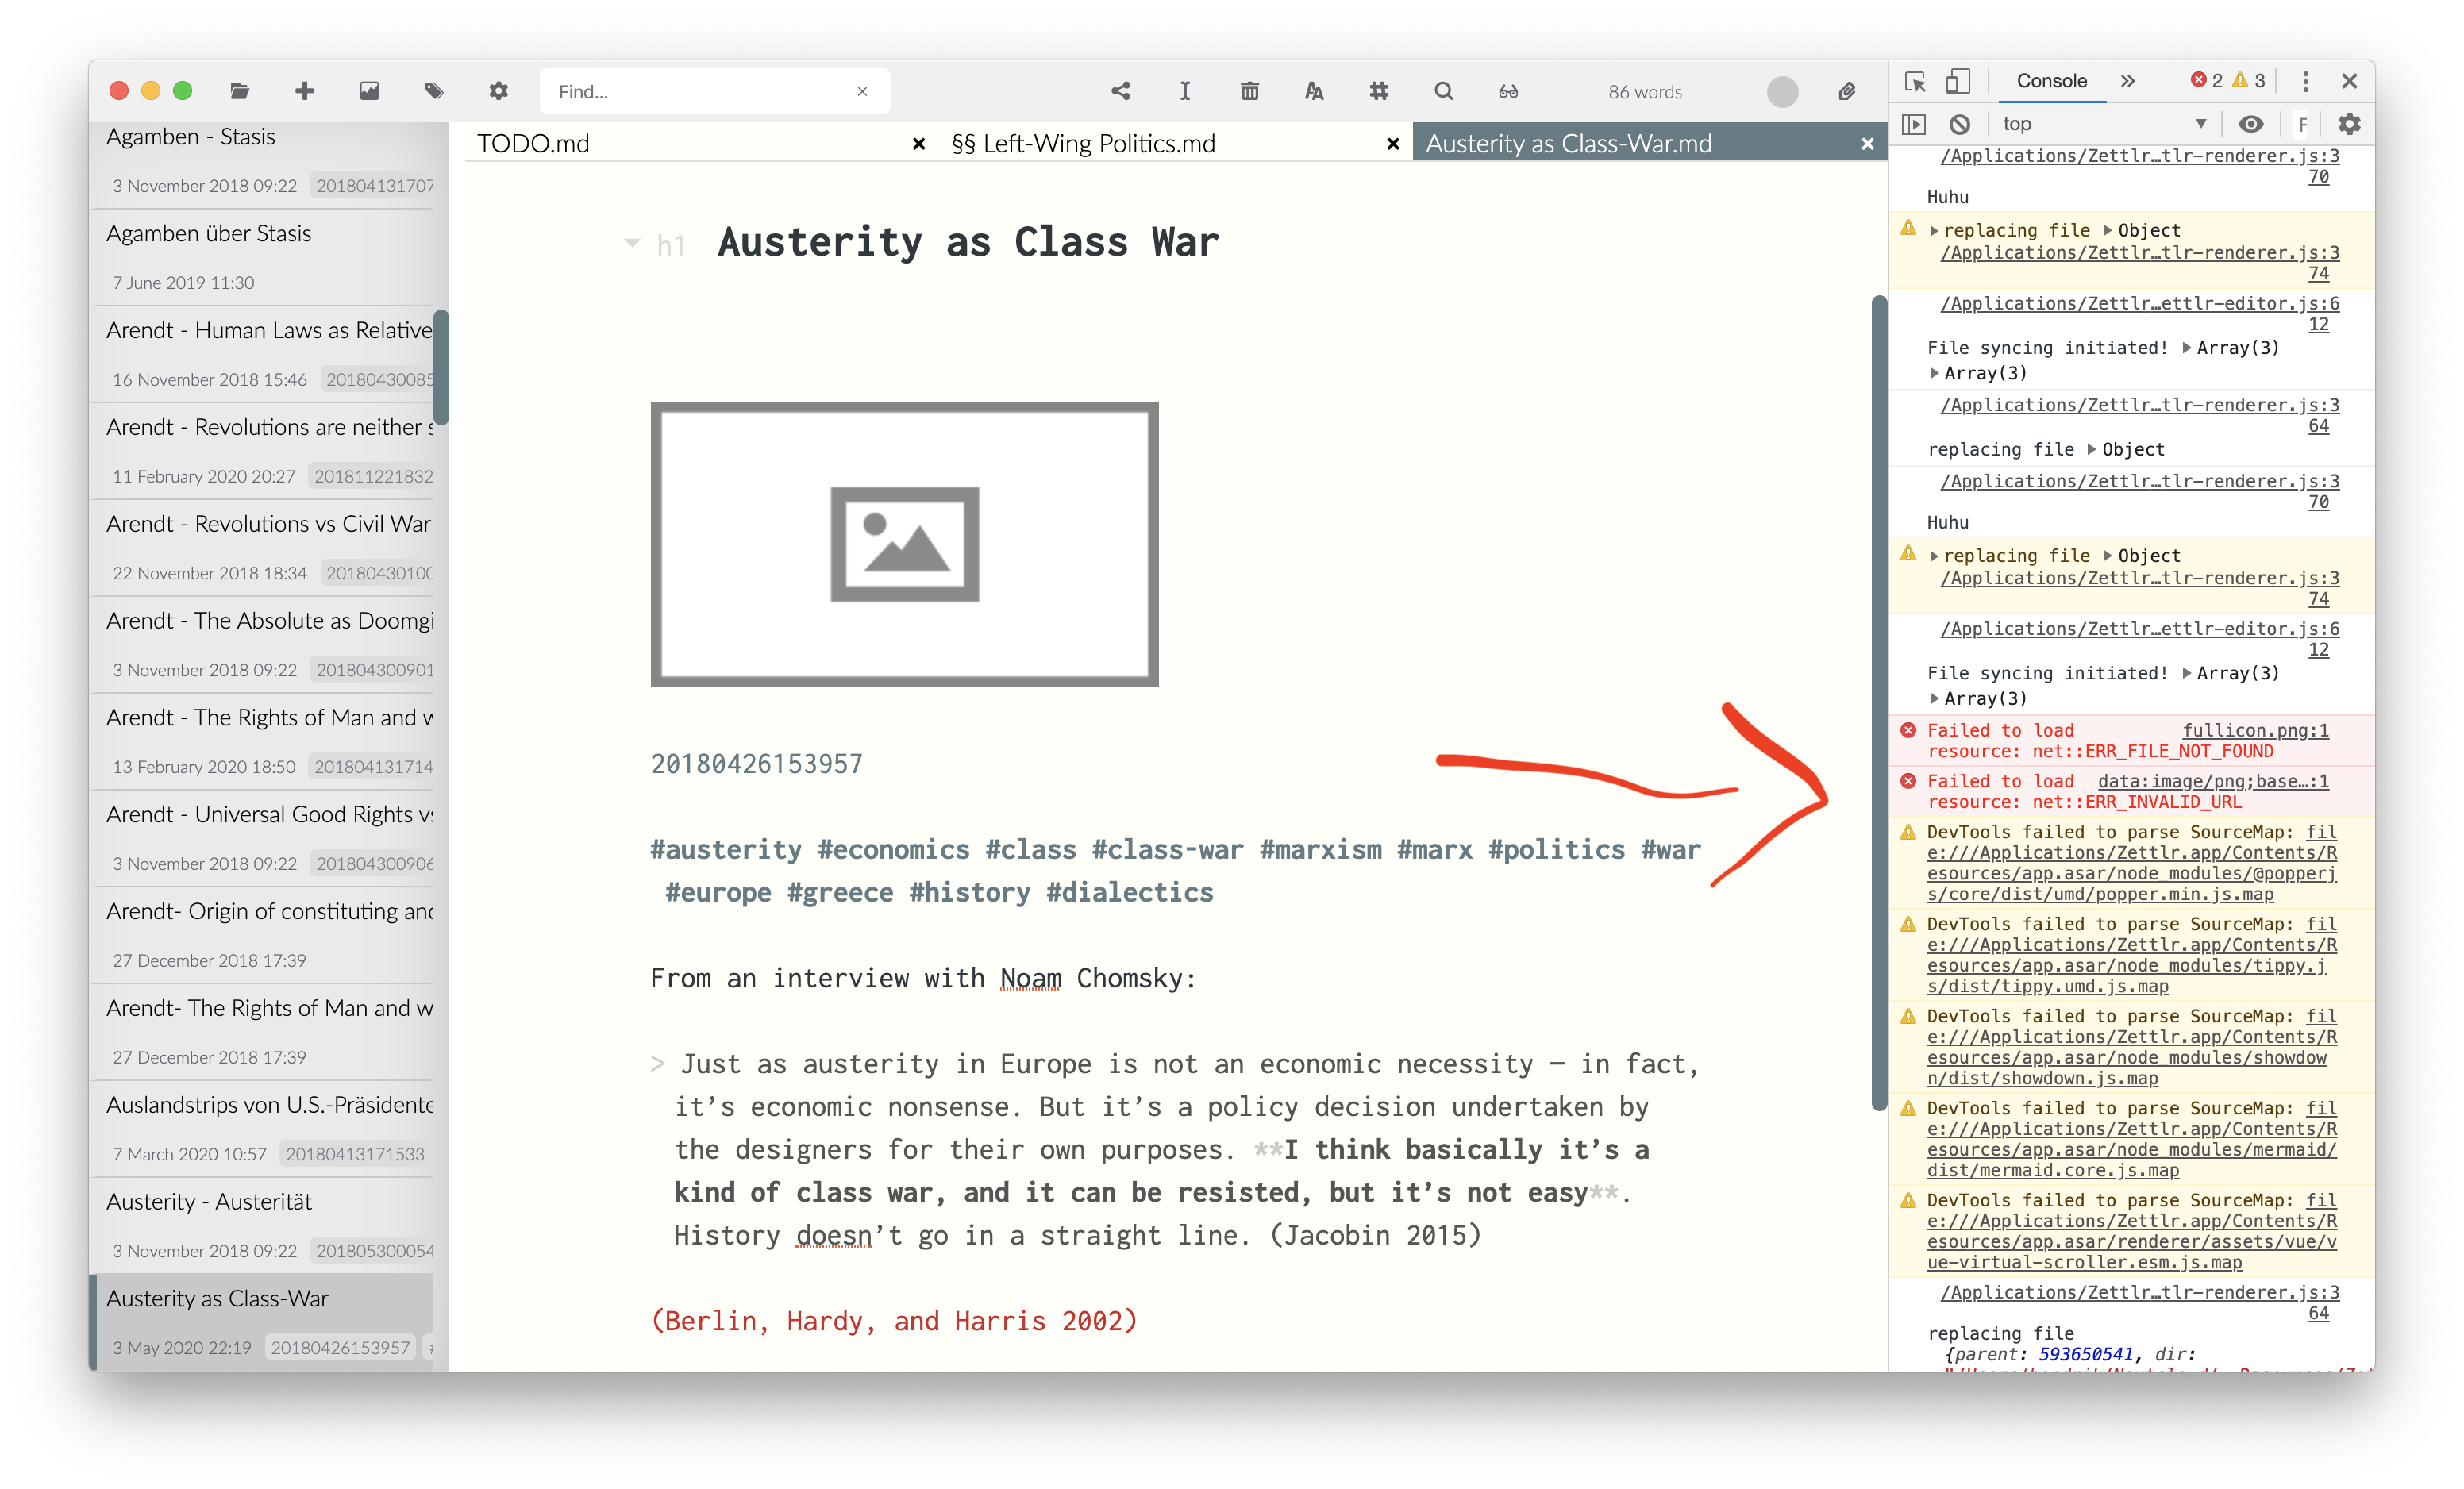Viewport: 2464px width, 1489px height.
Task: Toggle the device toolbar in DevTools
Action: pyautogui.click(x=1959, y=82)
